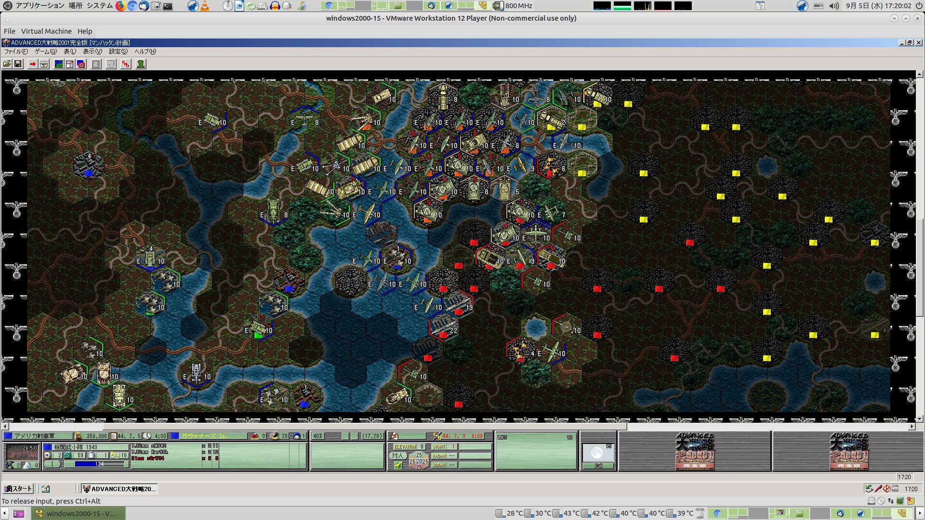Open the terrain map view toolbar icon
This screenshot has width=925, height=520.
point(58,64)
